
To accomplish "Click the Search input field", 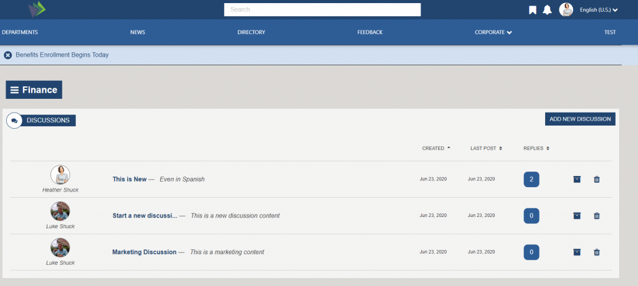I will 322,10.
